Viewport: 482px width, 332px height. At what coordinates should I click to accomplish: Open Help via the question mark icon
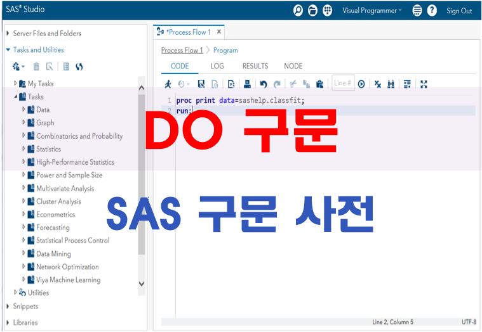432,10
